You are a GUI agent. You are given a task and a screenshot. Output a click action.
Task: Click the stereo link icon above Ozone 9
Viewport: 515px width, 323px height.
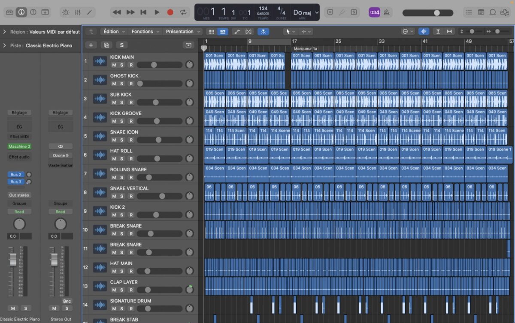[61, 146]
